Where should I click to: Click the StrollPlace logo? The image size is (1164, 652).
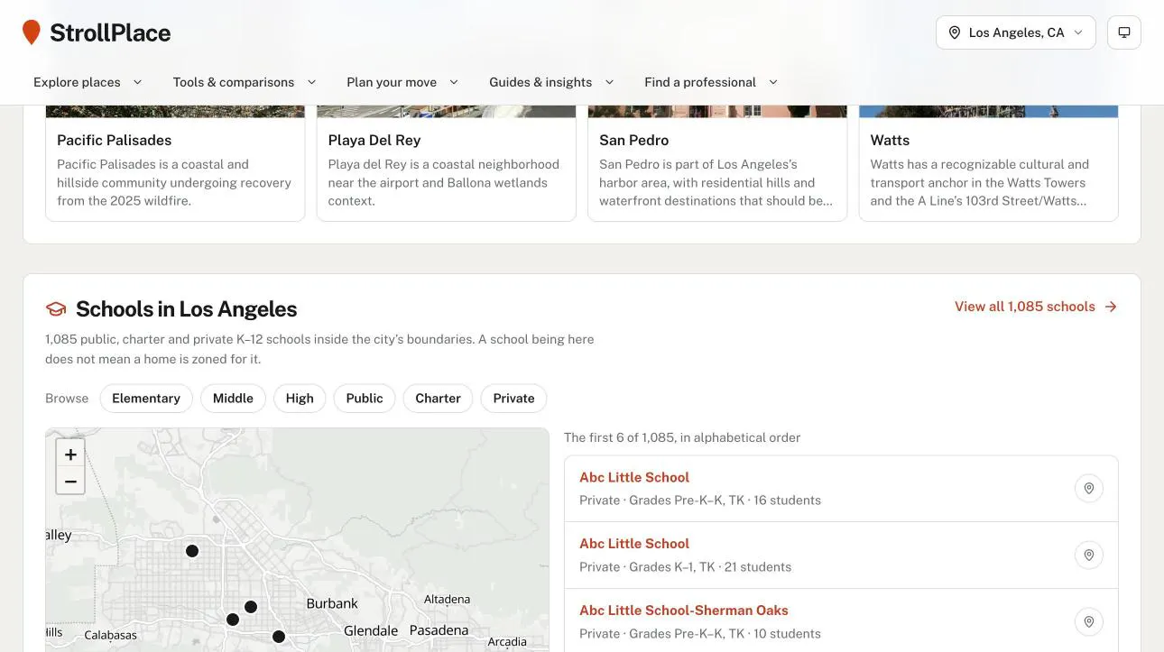(97, 32)
